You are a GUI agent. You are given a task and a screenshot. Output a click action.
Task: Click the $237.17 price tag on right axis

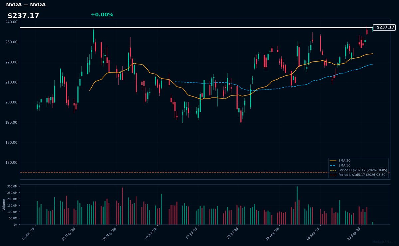pyautogui.click(x=384, y=28)
